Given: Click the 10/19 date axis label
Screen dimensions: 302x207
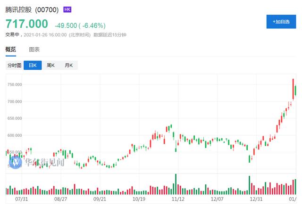Looking at the screenshot, I should coord(139,199).
